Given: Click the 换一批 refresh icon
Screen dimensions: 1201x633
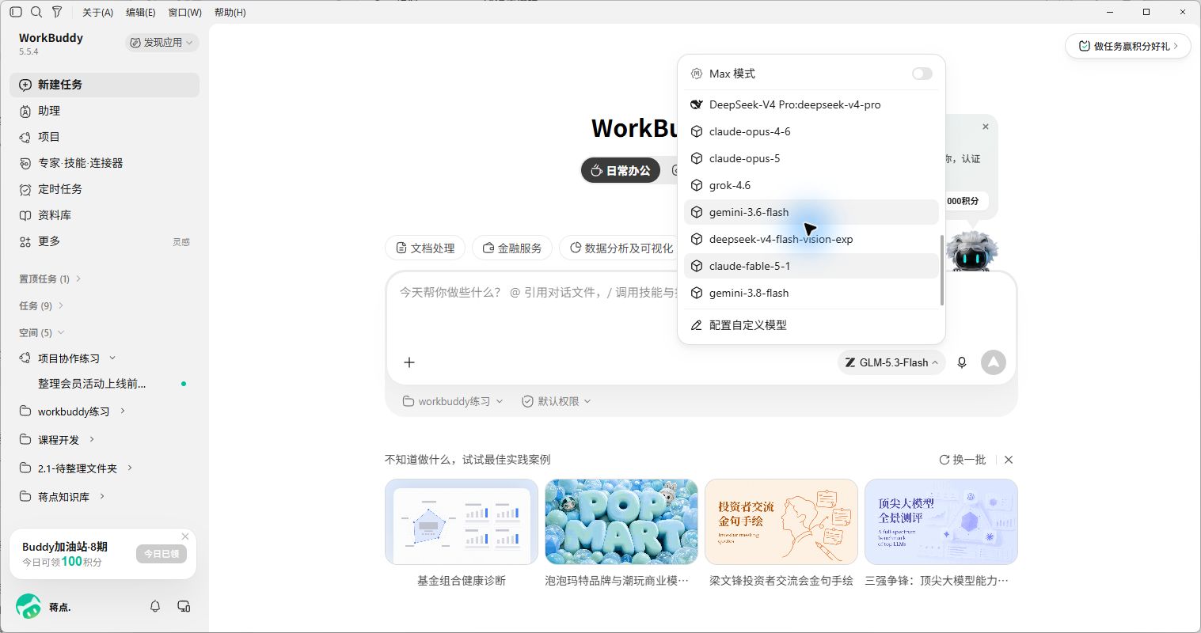Looking at the screenshot, I should pyautogui.click(x=944, y=460).
